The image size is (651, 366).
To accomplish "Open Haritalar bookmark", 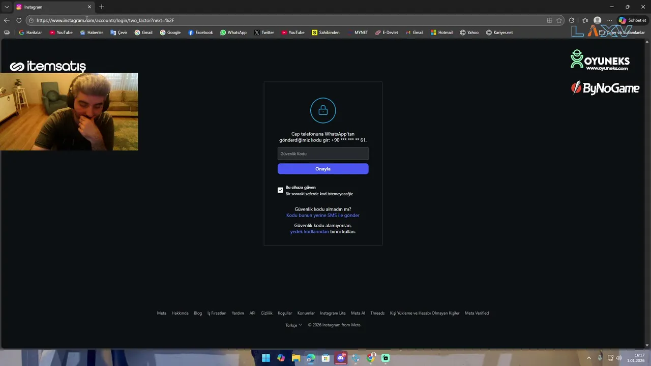I will (31, 33).
